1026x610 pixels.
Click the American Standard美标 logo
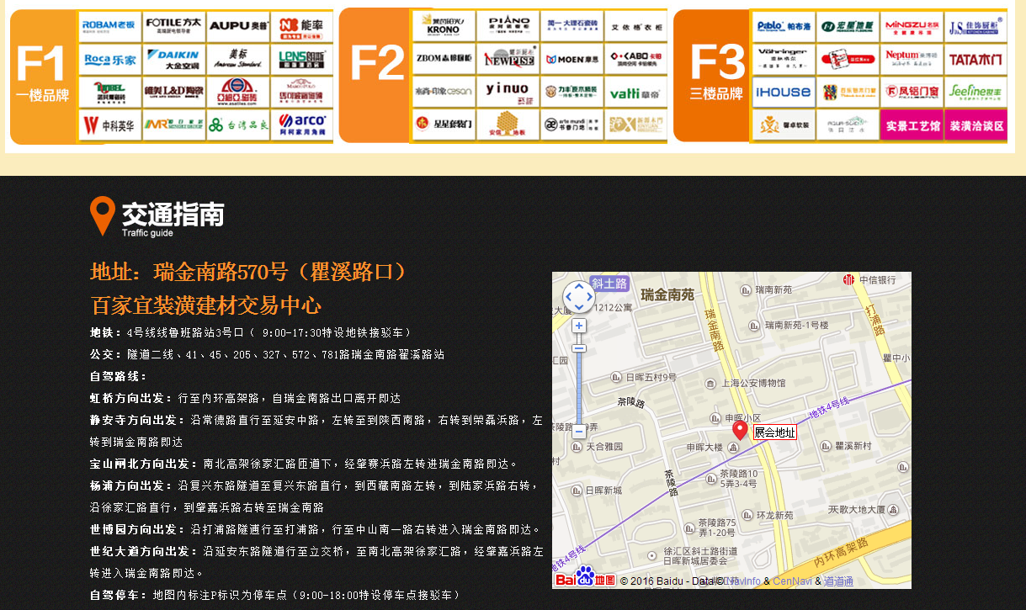pyautogui.click(x=238, y=59)
